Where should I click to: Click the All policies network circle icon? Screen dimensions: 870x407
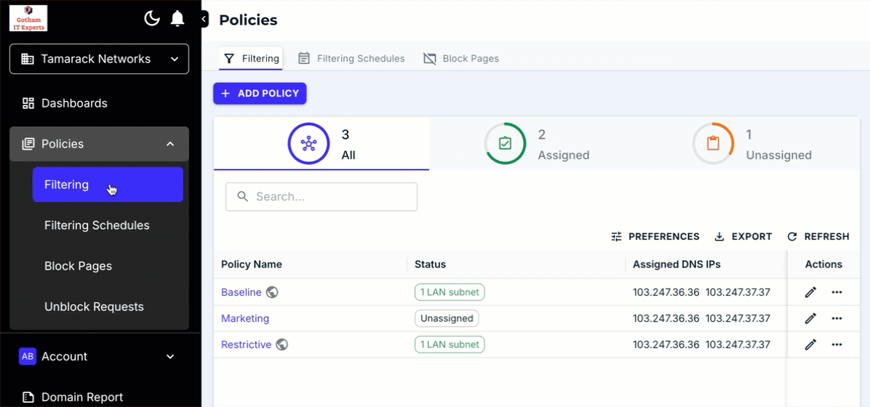308,144
